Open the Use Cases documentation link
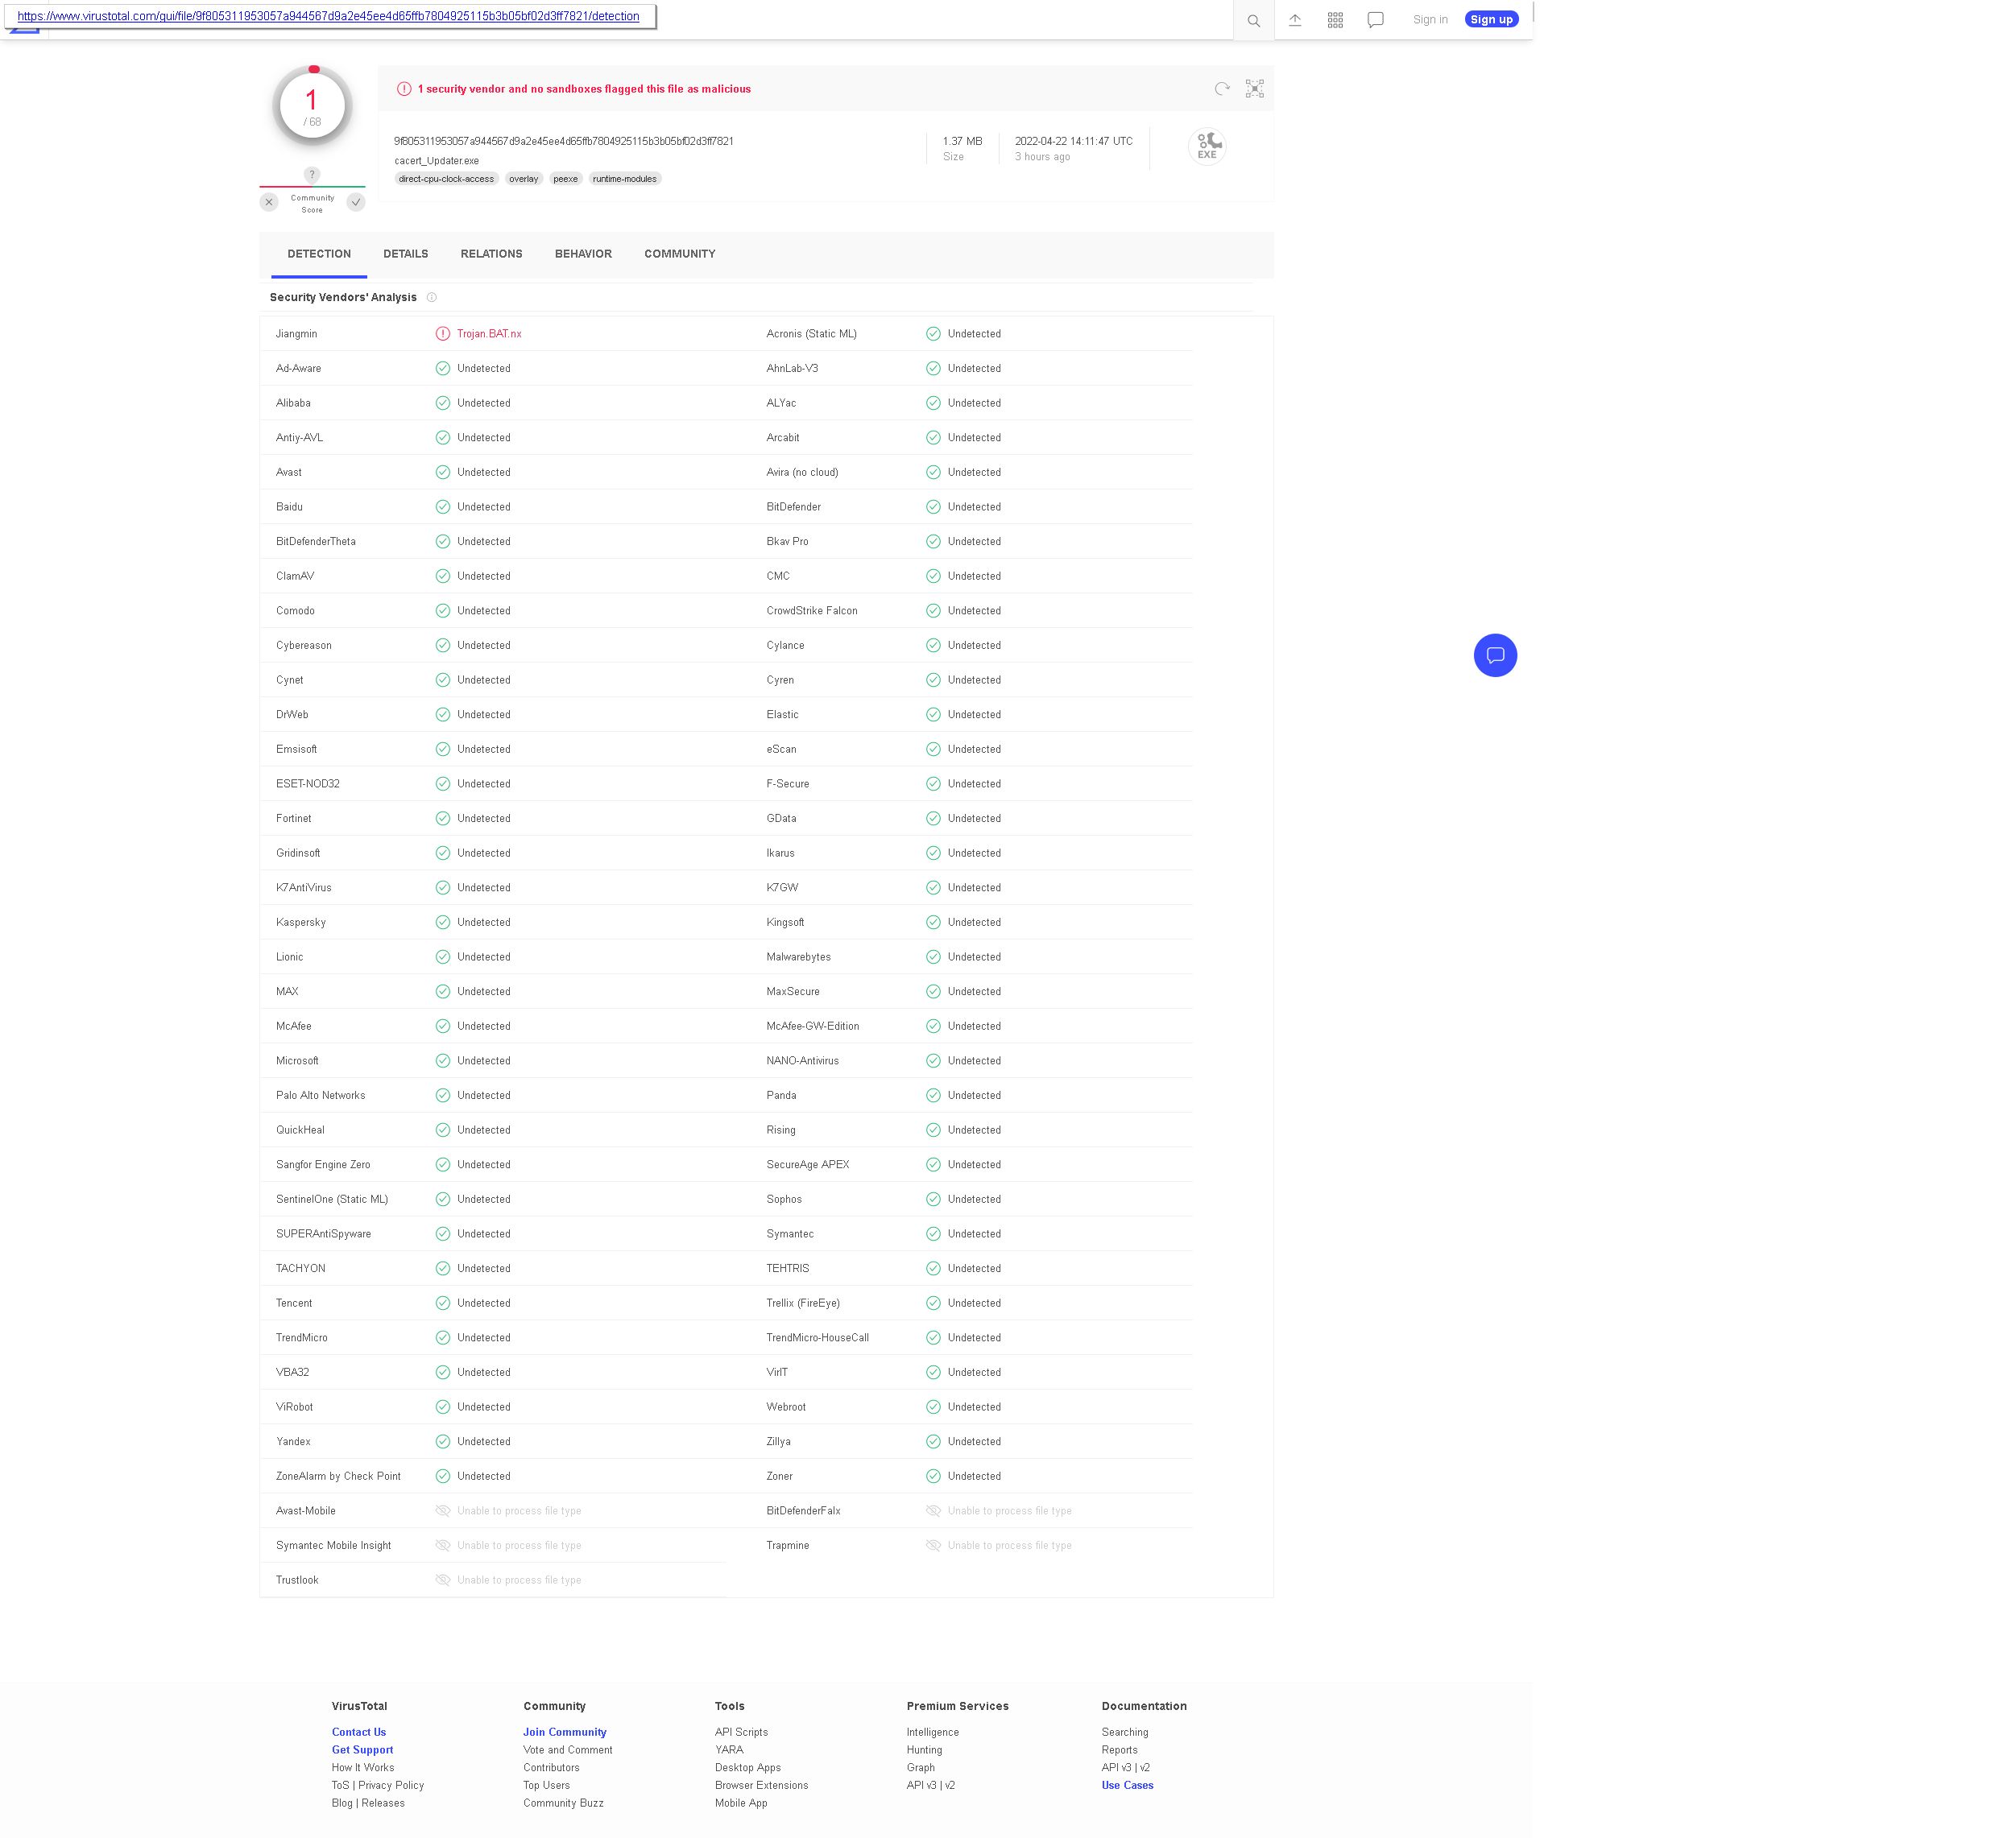 click(1127, 1785)
